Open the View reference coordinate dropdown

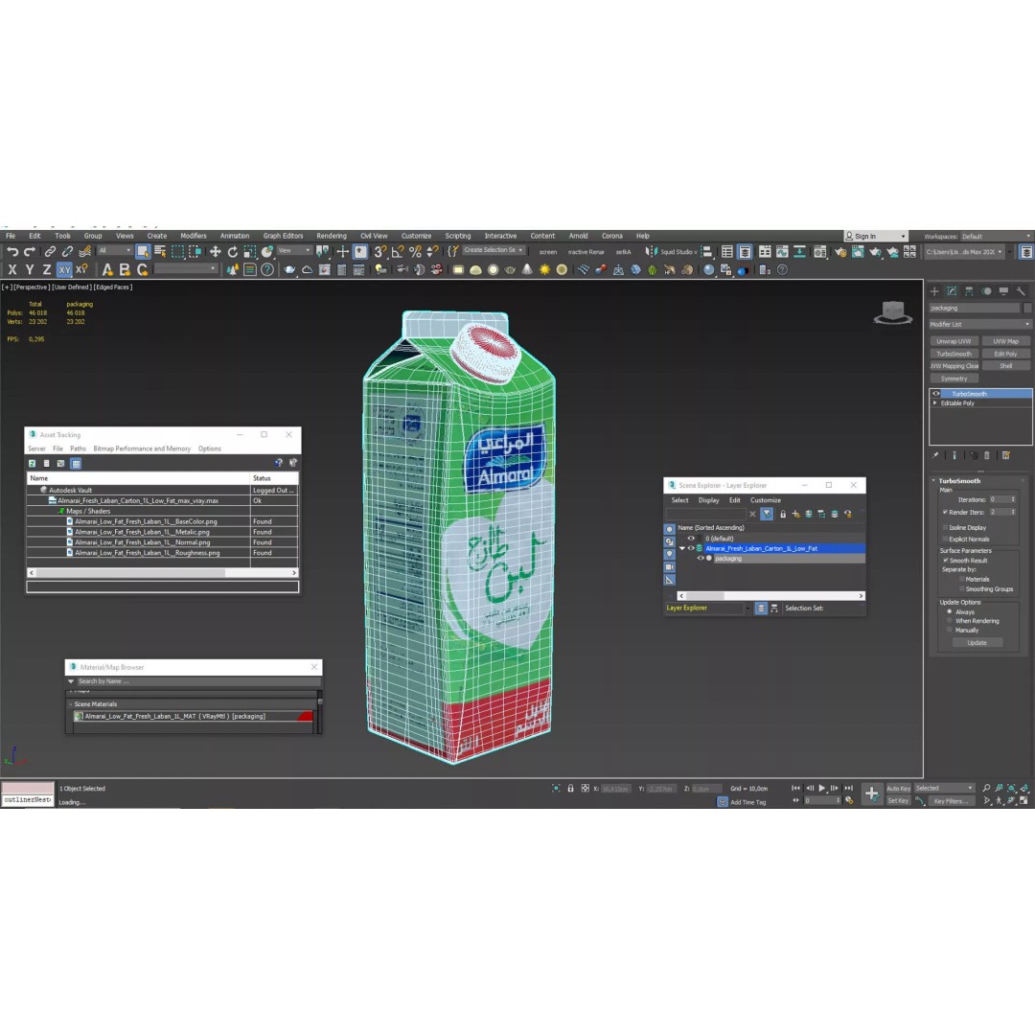[x=294, y=251]
